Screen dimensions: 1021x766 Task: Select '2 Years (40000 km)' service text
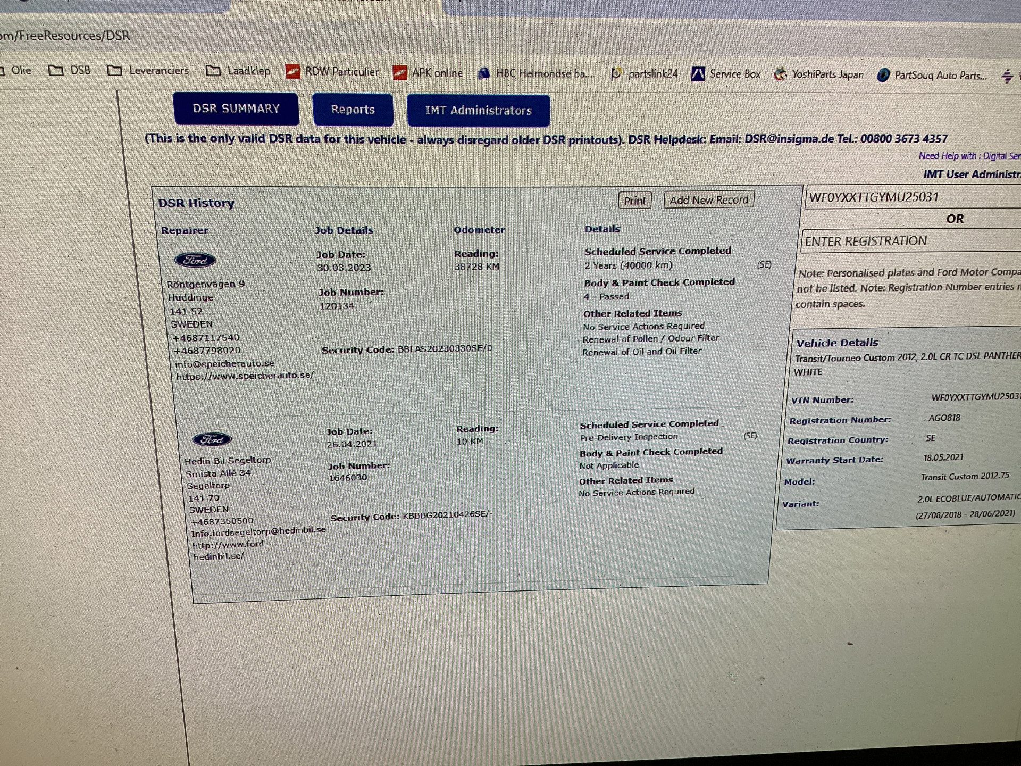[x=629, y=265]
